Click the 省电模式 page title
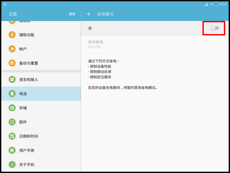The image size is (230, 173). (x=105, y=14)
